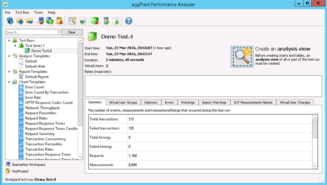Click the page with green arrow toolbar icon
The height and width of the screenshot is (185, 327).
pyautogui.click(x=116, y=21)
